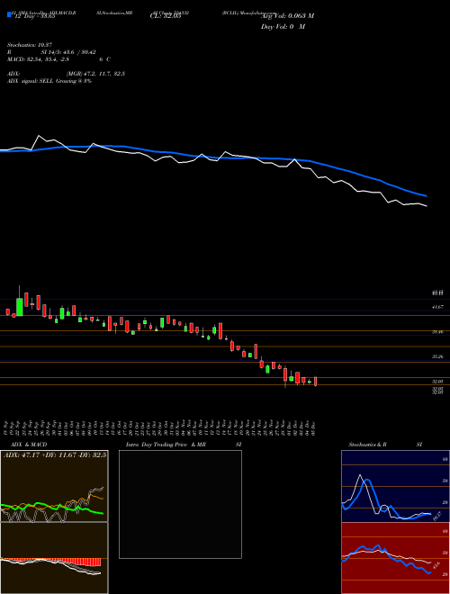Click the 'Stochastics & R' panel title
The width and height of the screenshot is (450, 594).
368,445
